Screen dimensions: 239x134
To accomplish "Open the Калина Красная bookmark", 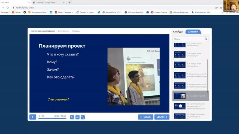I will (159, 12).
